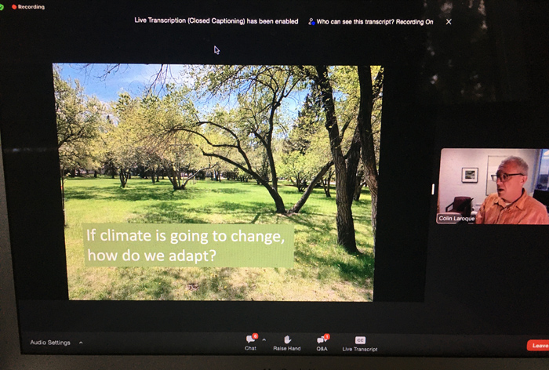Expand the Audio Settings arrow
Image resolution: width=549 pixels, height=370 pixels.
click(81, 343)
